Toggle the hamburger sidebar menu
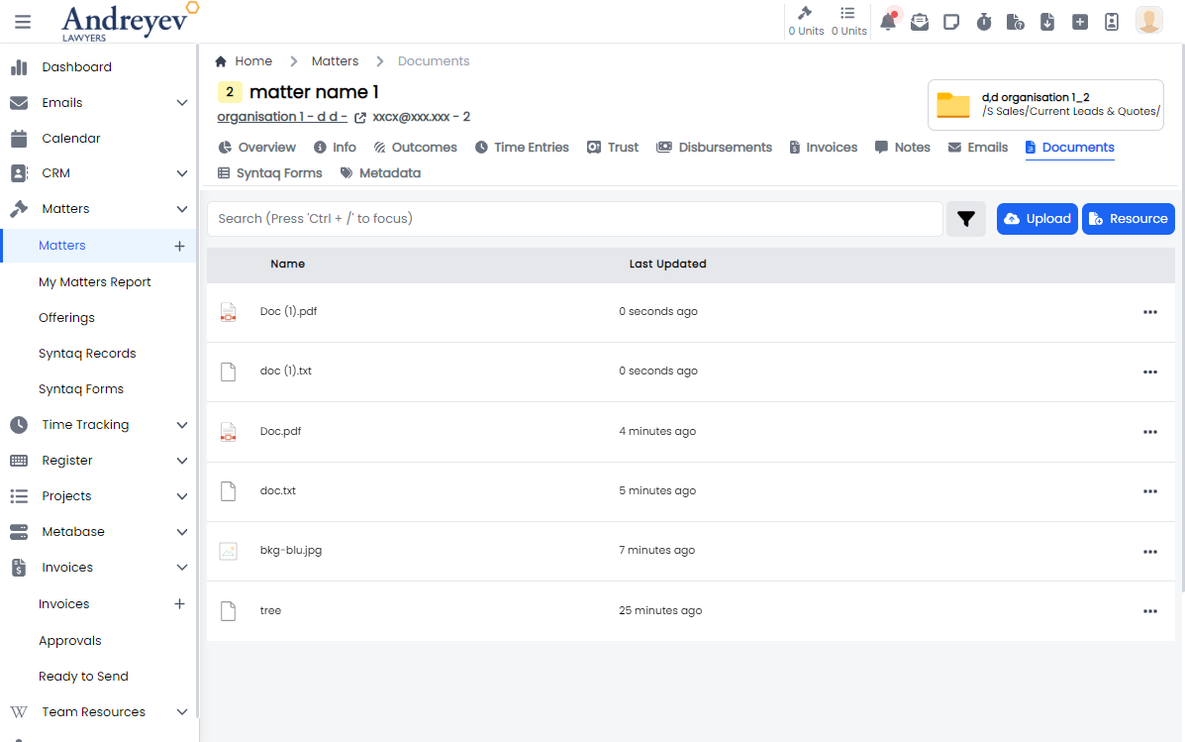Screen dimensions: 1185x742 pyautogui.click(x=22, y=22)
